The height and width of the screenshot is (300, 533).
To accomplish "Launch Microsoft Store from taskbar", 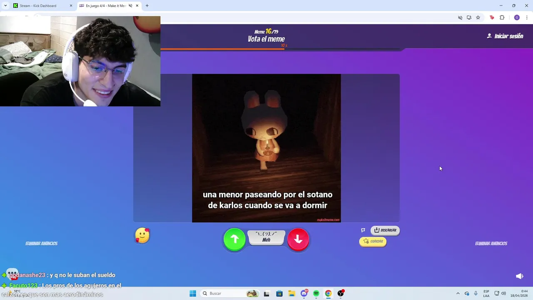I will pyautogui.click(x=279, y=293).
